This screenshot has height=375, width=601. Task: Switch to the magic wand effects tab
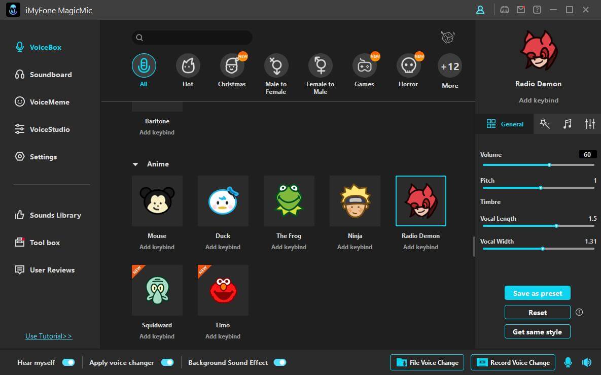[x=545, y=123]
